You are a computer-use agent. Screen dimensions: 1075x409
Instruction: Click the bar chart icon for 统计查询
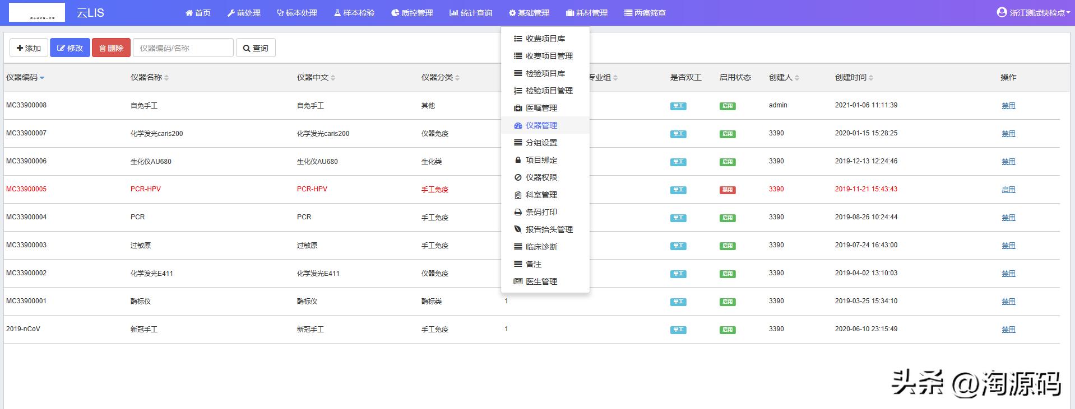[453, 13]
